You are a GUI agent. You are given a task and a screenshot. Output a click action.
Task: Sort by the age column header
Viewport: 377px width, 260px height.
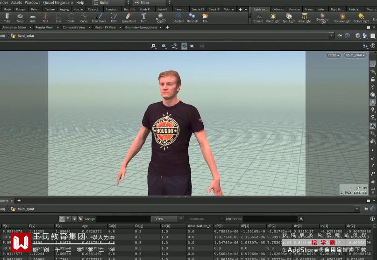coord(94,226)
